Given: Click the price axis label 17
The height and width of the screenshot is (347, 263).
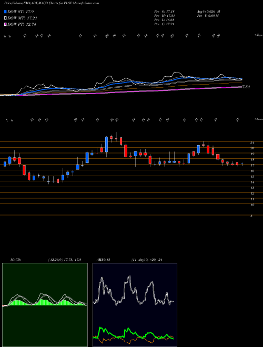Looking at the screenshot, I should click(x=252, y=165).
